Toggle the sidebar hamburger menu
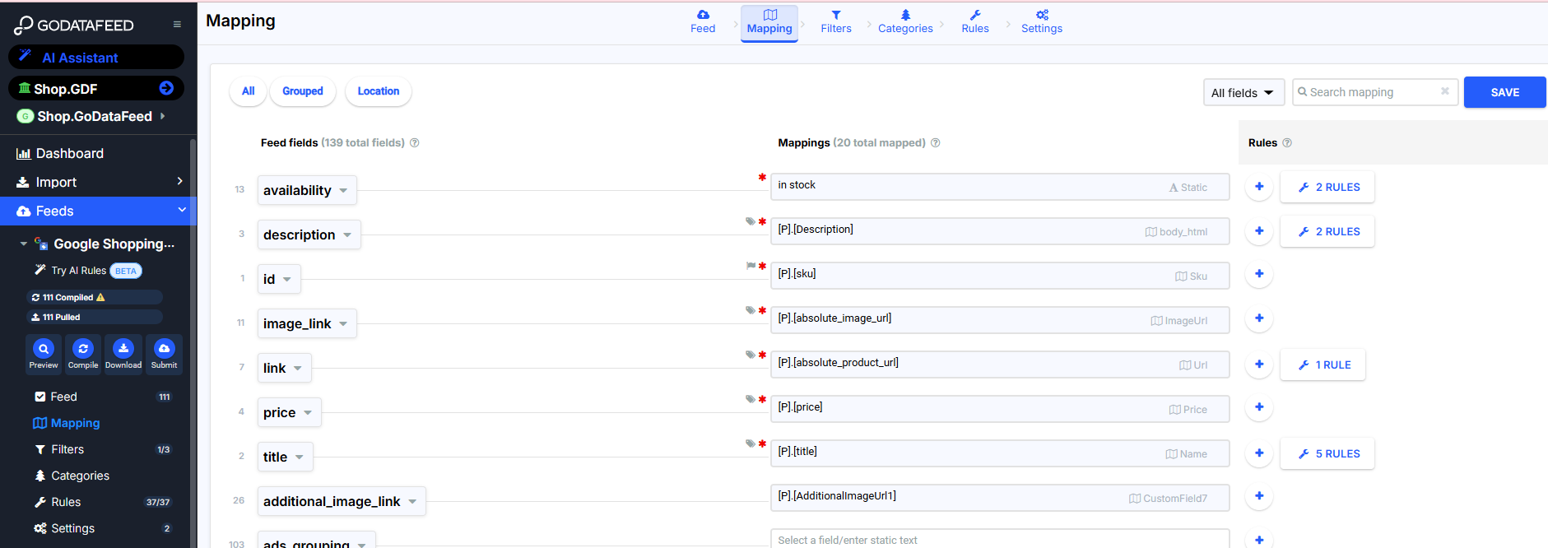Screen dimensions: 1548x548 coord(177,25)
